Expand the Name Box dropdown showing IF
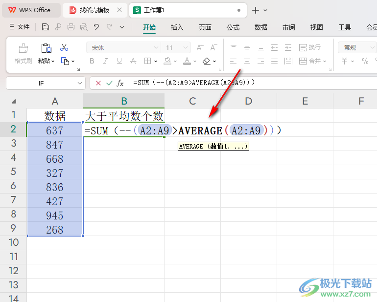 (x=80, y=83)
